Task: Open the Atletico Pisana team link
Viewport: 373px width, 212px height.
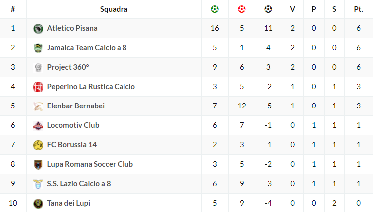Action: [x=72, y=28]
